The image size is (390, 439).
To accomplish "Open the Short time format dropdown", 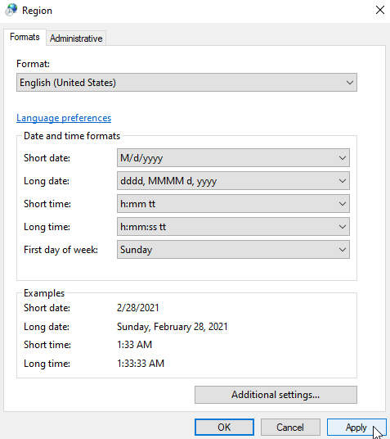I will coord(233,204).
